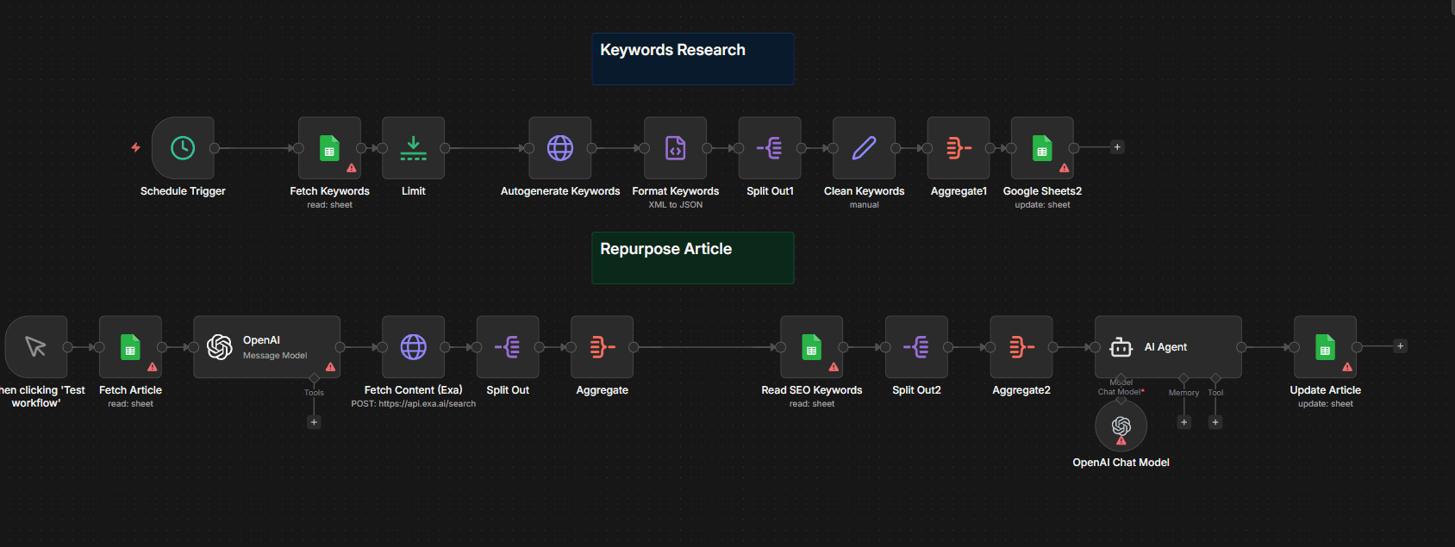Add Tool to the AI Agent
Screen dimensions: 1455x547
[x=1215, y=422]
